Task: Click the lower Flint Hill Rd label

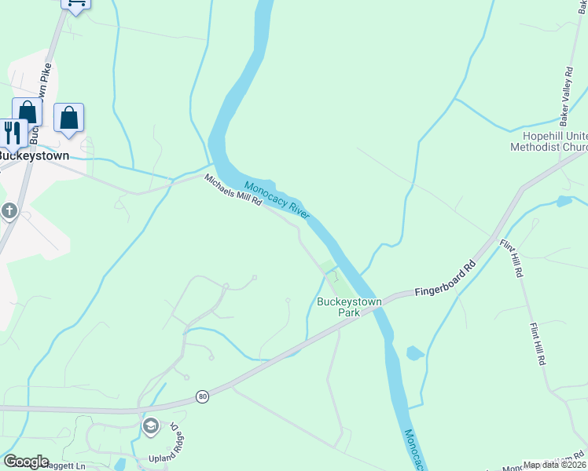Action: [x=538, y=344]
